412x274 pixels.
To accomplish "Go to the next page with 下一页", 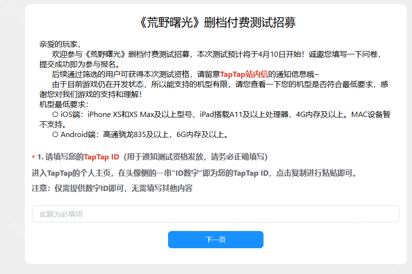I will click(215, 240).
